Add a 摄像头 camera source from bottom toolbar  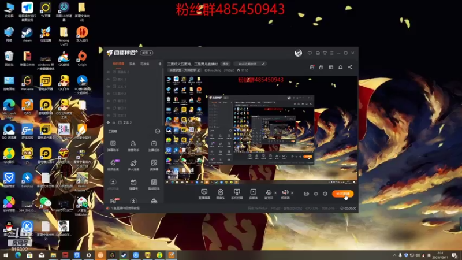[221, 194]
